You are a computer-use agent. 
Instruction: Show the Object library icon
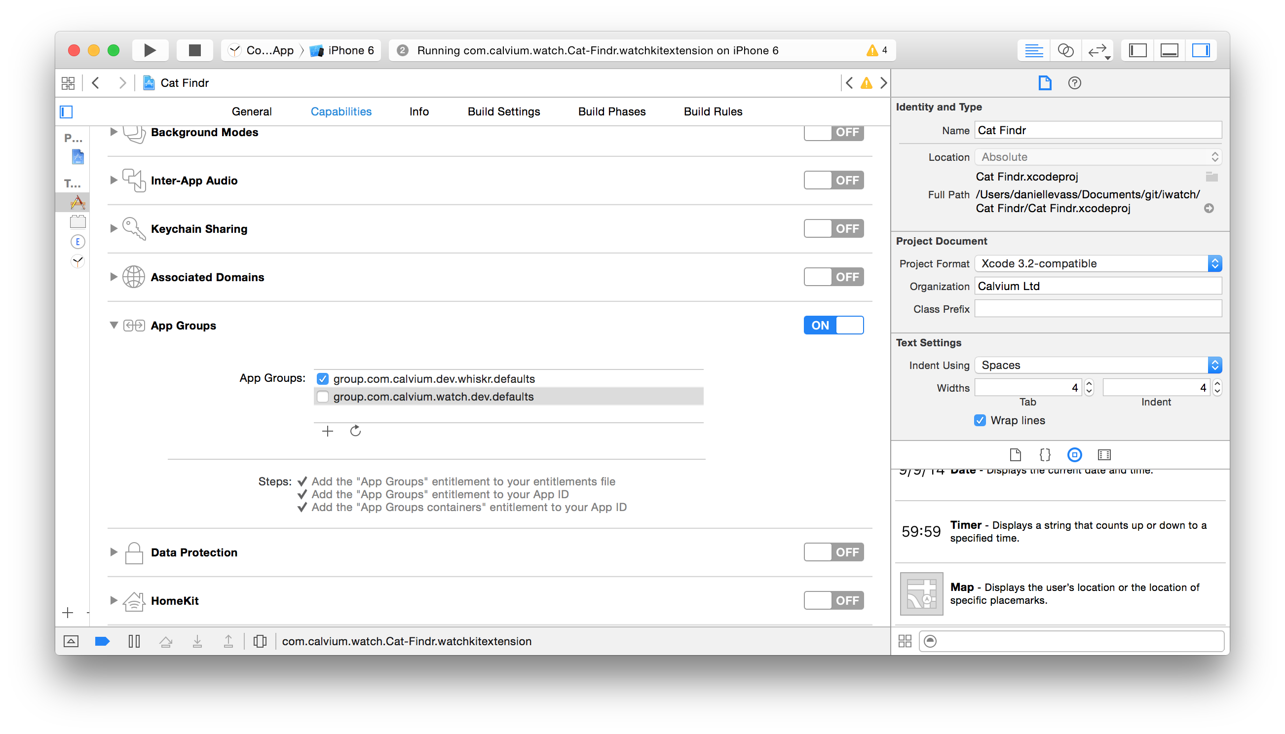[1074, 455]
